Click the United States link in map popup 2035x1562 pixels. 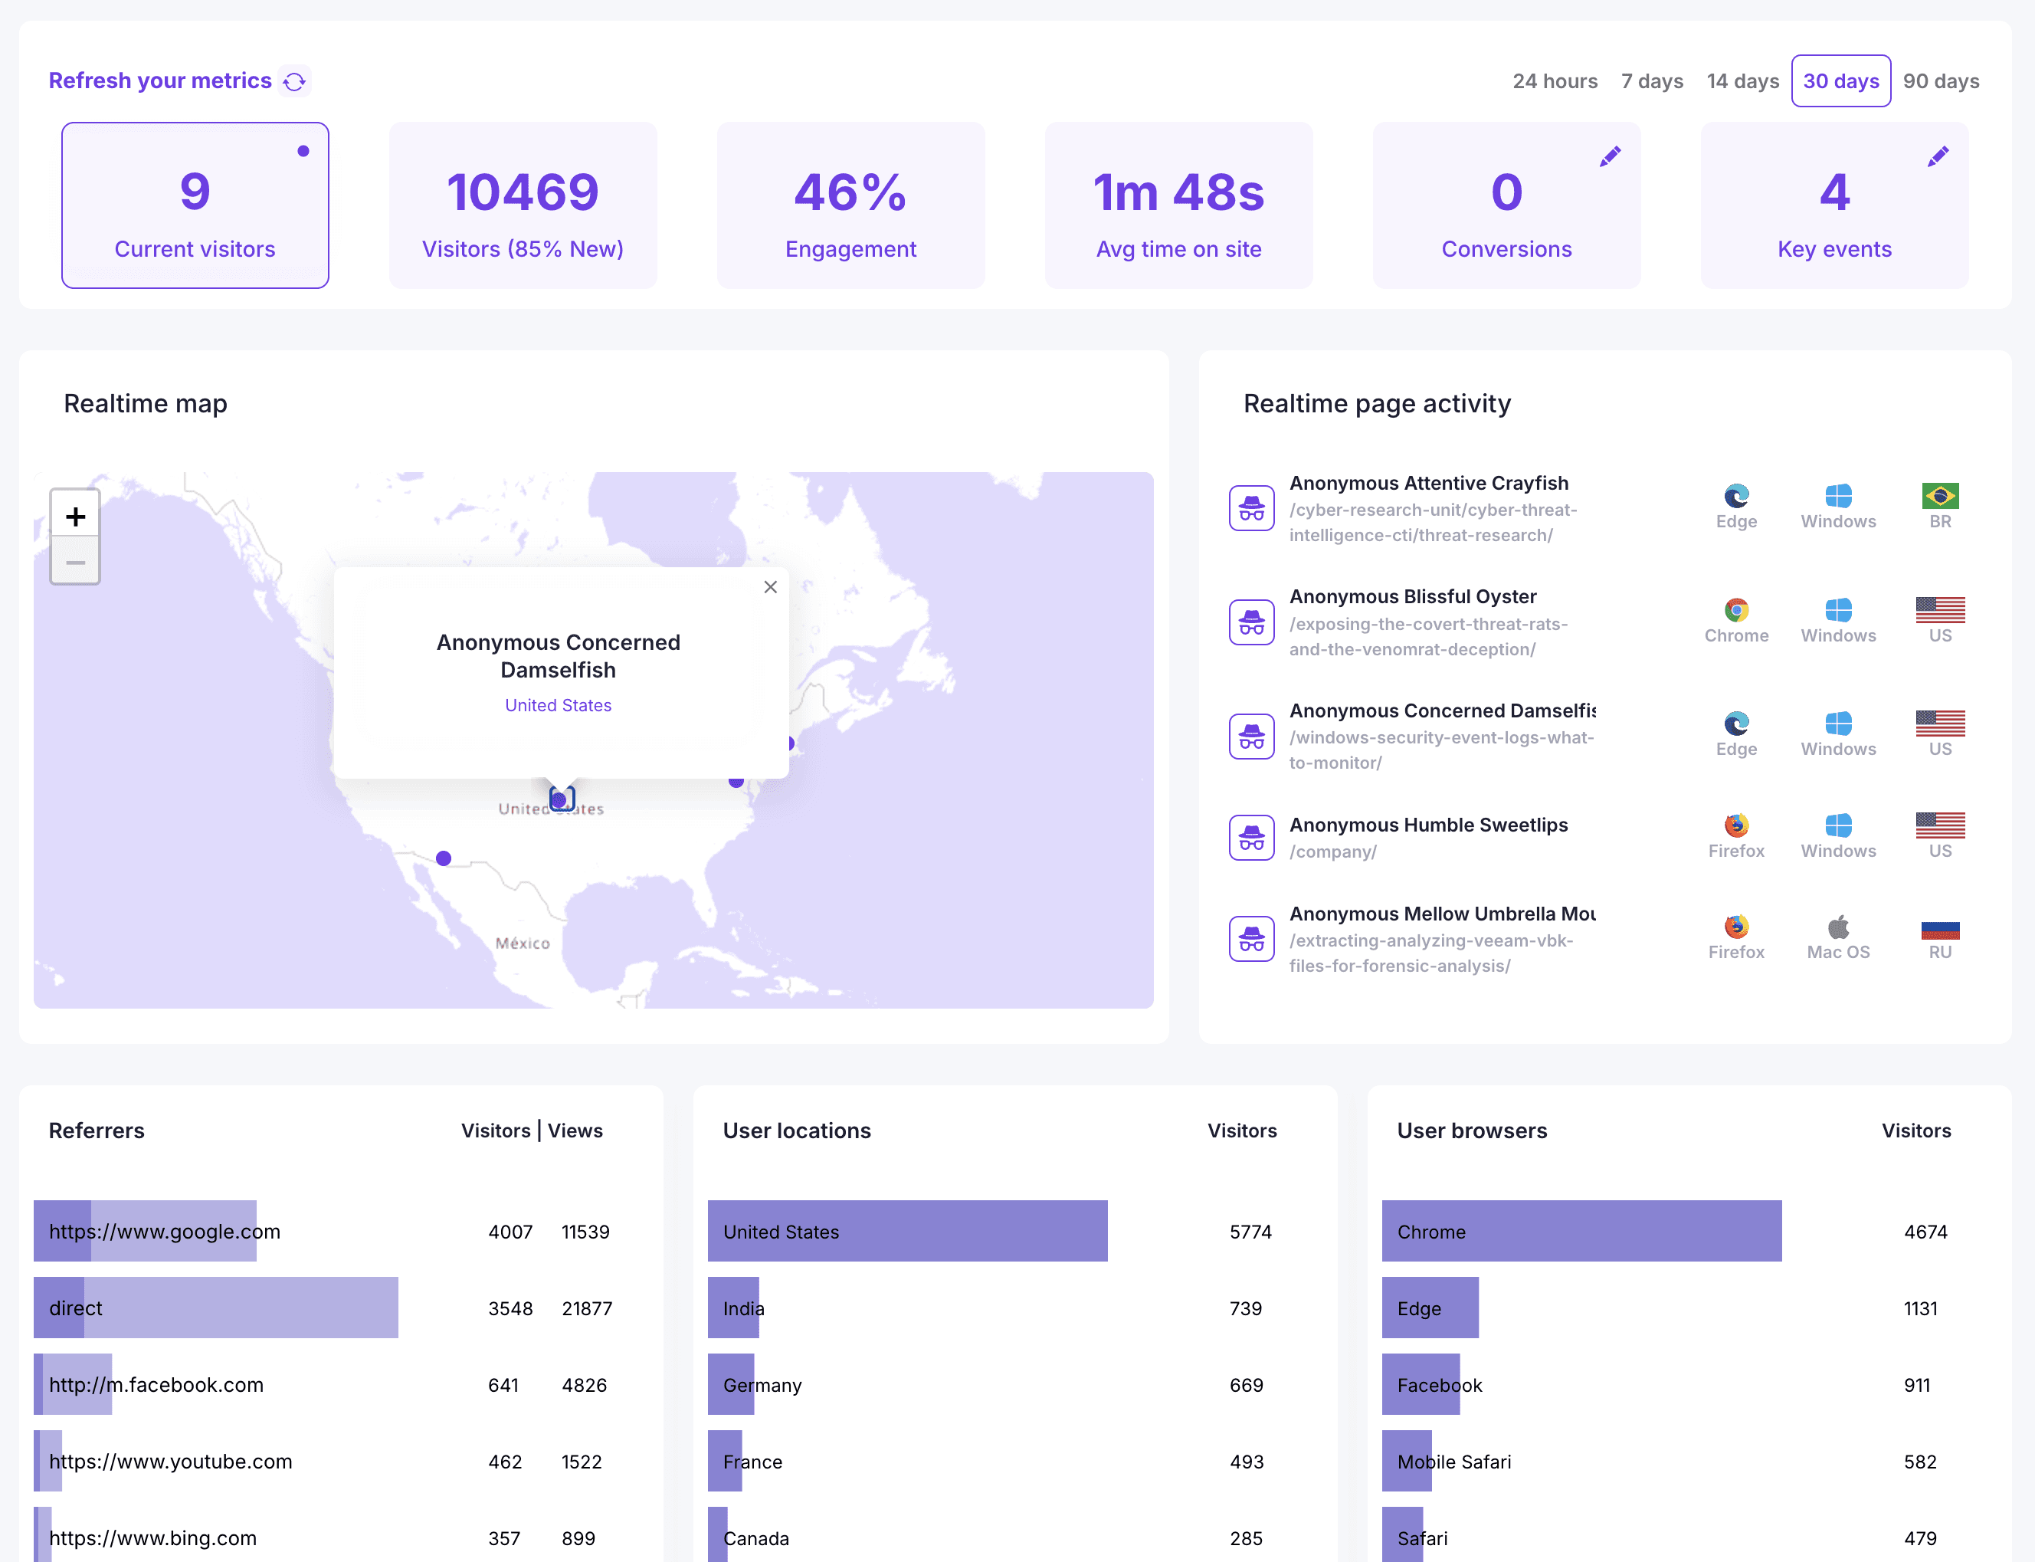click(558, 706)
